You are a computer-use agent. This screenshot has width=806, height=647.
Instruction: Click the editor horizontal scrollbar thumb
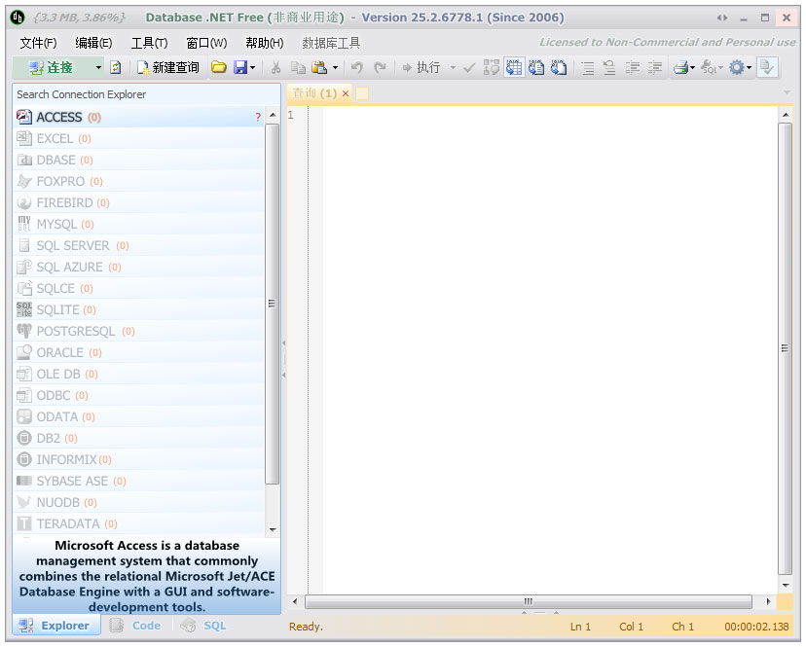528,601
